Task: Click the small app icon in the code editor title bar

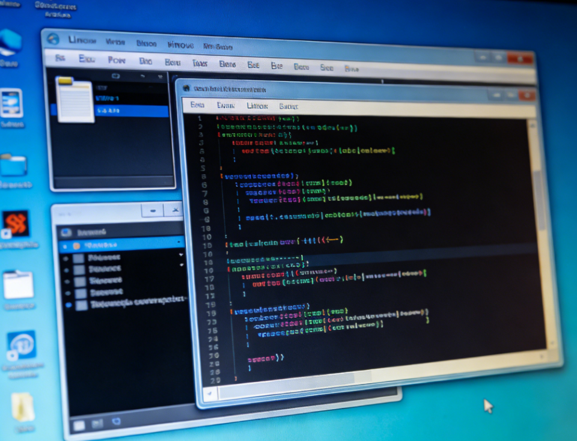Action: click(186, 88)
